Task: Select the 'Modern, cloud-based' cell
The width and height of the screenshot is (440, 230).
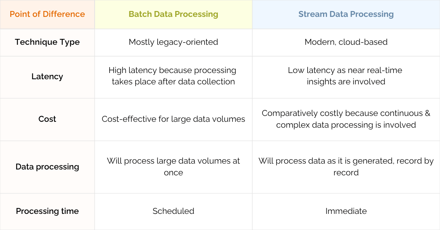Action: point(346,42)
